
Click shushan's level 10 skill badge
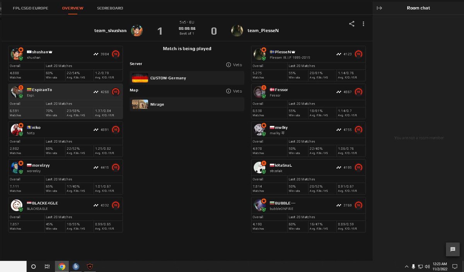tap(116, 54)
